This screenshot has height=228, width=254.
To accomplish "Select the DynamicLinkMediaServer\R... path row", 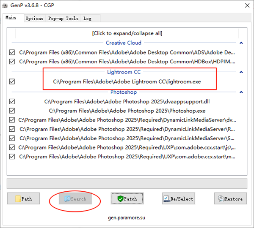I will tap(127, 129).
